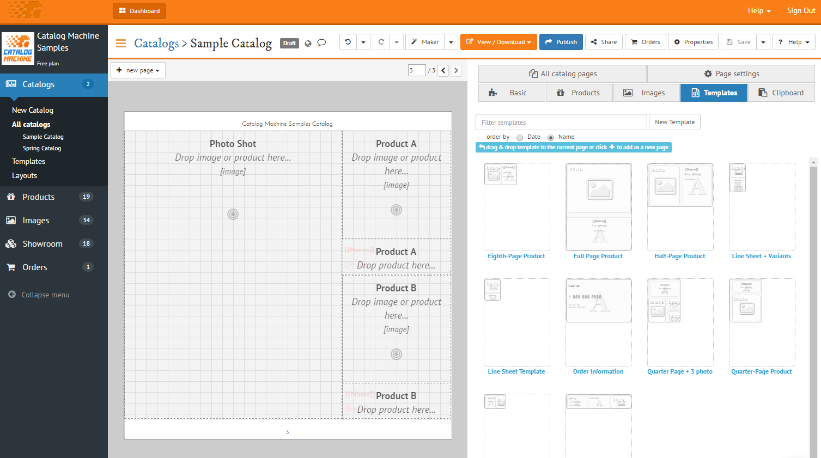
Task: Open the redo history dropdown arrow
Action: (x=397, y=42)
